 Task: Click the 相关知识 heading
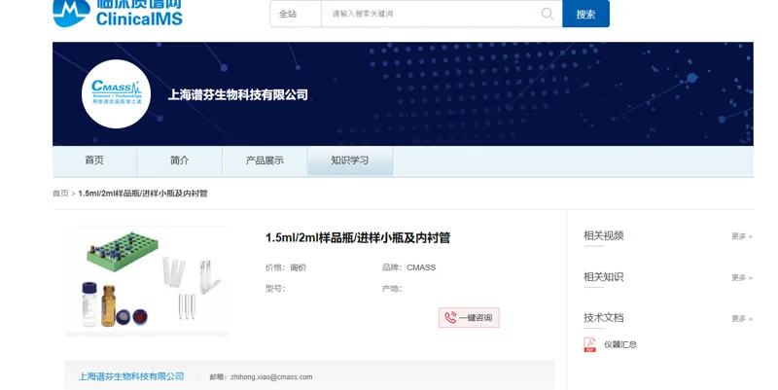(603, 277)
